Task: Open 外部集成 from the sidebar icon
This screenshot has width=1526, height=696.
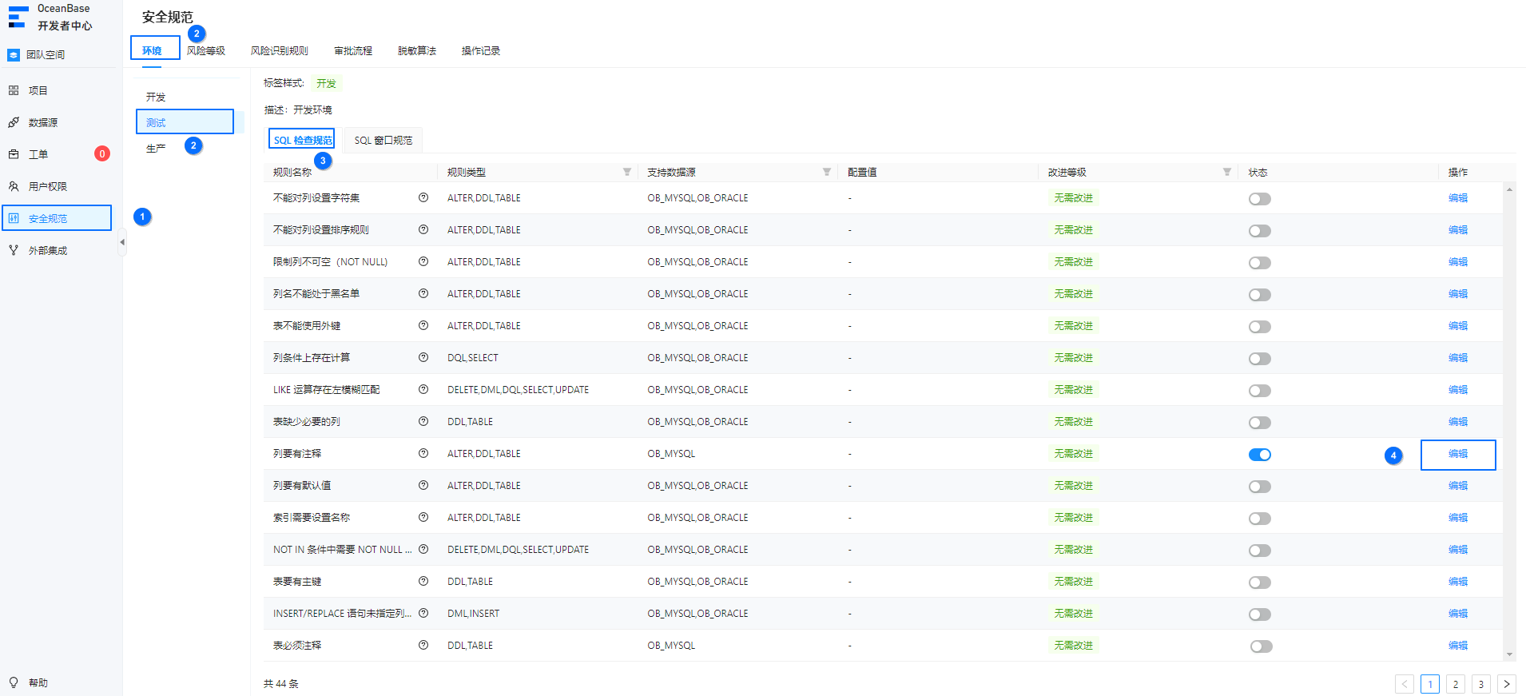Action: pos(14,250)
